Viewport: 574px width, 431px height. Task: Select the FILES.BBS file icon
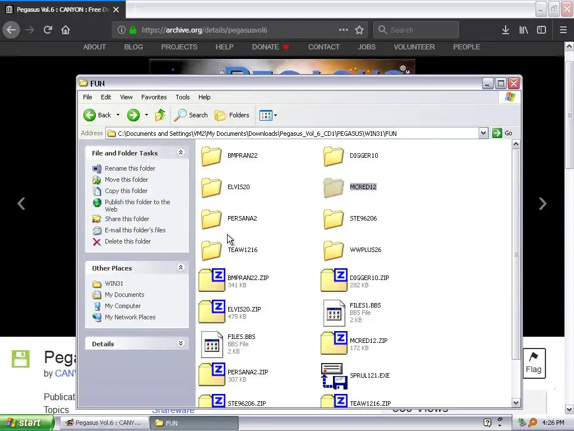coord(212,345)
